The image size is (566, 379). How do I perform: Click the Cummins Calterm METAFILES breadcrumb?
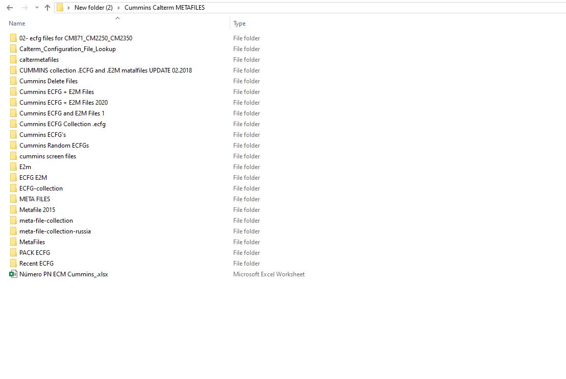pyautogui.click(x=164, y=8)
